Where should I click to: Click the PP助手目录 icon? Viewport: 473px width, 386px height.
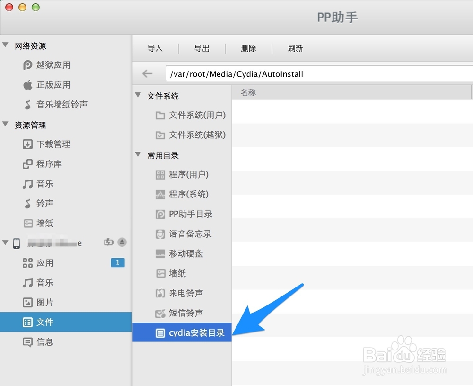pyautogui.click(x=160, y=214)
